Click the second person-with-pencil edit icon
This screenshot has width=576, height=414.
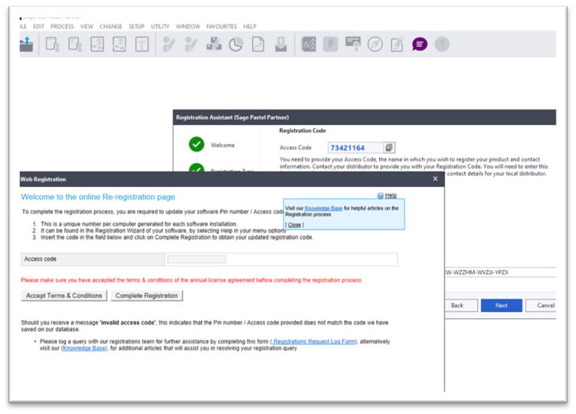click(191, 44)
